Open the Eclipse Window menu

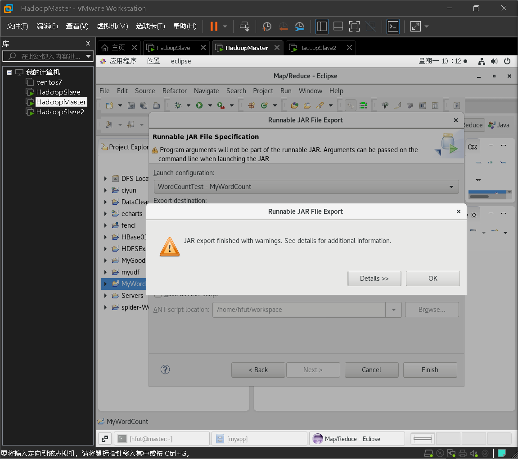click(310, 91)
